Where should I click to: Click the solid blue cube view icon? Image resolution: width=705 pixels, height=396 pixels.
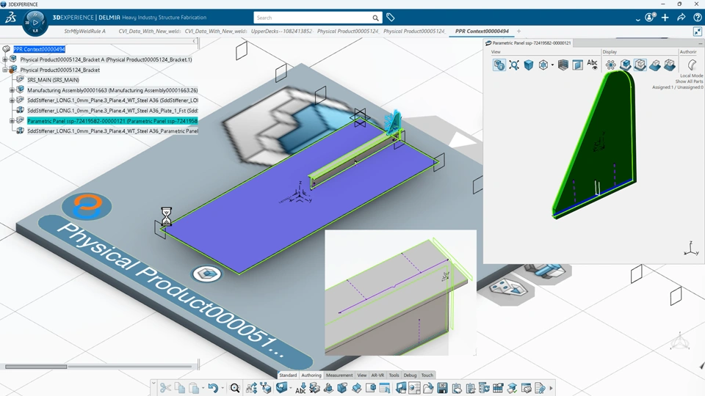click(529, 65)
